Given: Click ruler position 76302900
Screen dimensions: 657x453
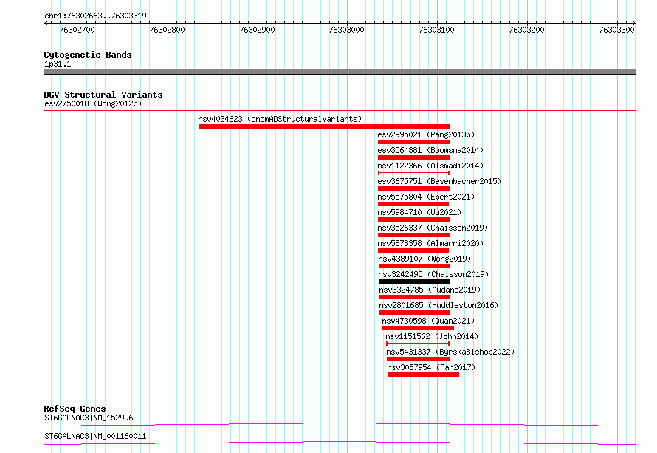Looking at the screenshot, I should (x=258, y=30).
